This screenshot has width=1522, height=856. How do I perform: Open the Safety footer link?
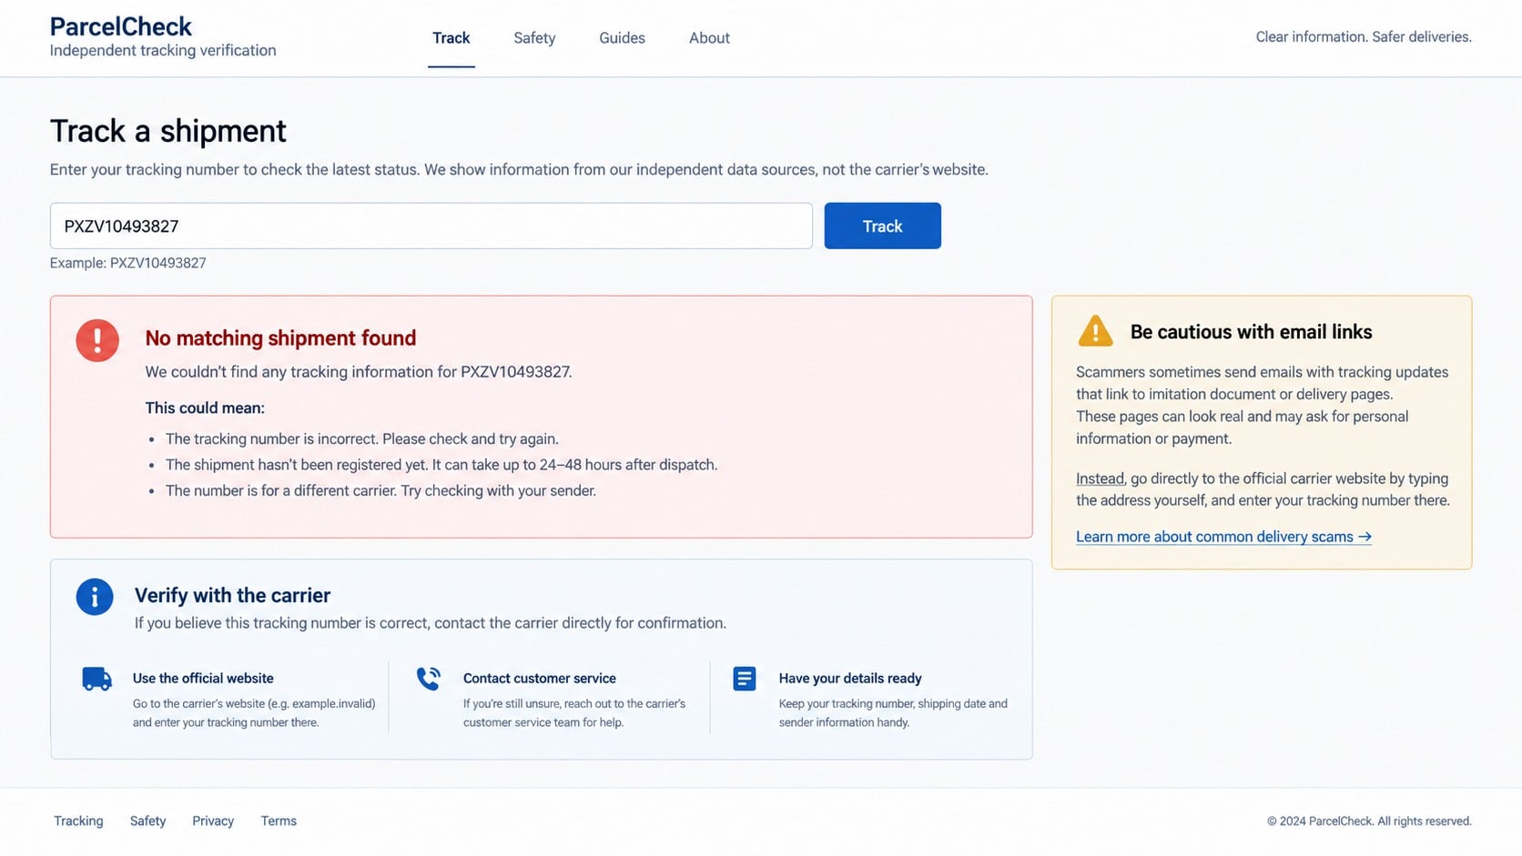[147, 821]
